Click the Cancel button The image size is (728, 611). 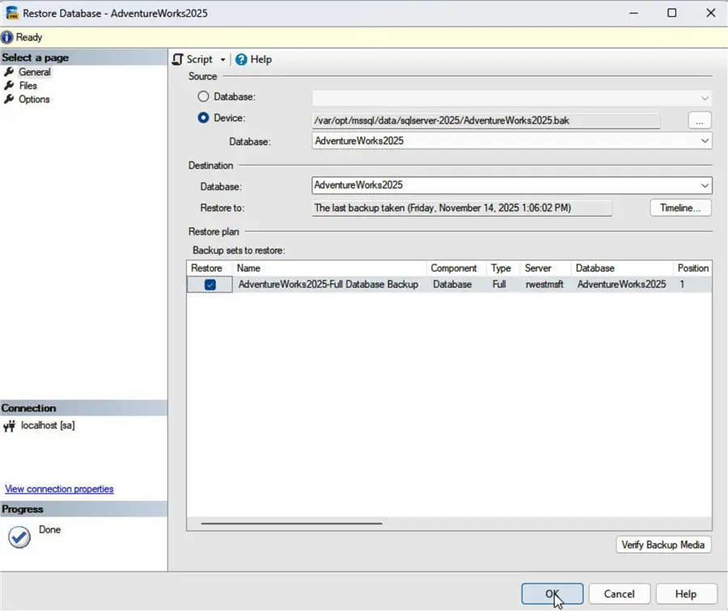(619, 594)
